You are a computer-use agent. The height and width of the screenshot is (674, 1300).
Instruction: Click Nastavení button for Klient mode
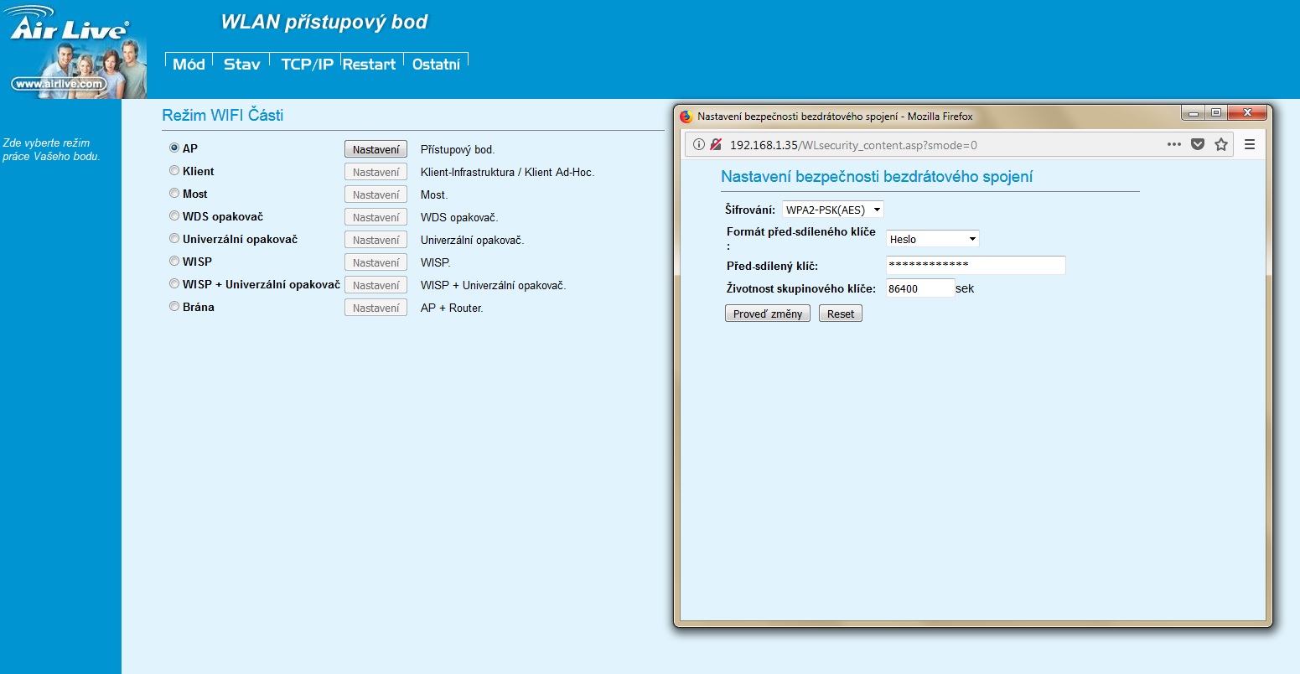coord(375,172)
